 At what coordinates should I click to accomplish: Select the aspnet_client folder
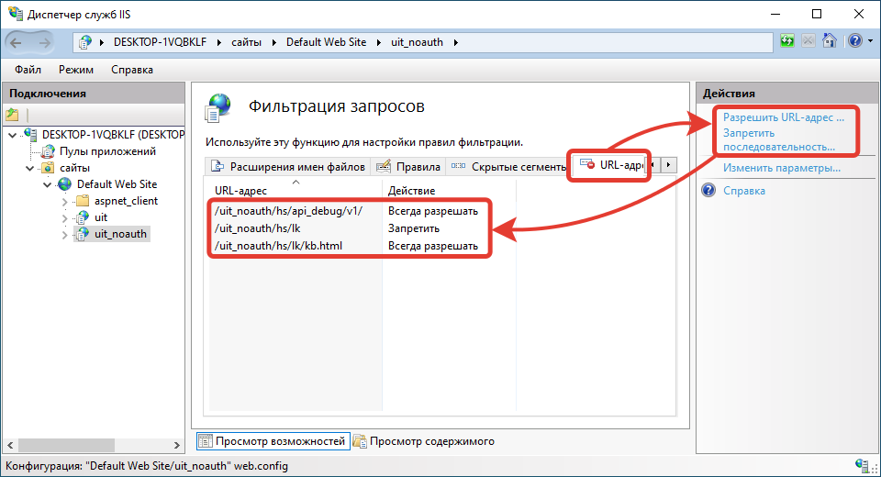126,201
